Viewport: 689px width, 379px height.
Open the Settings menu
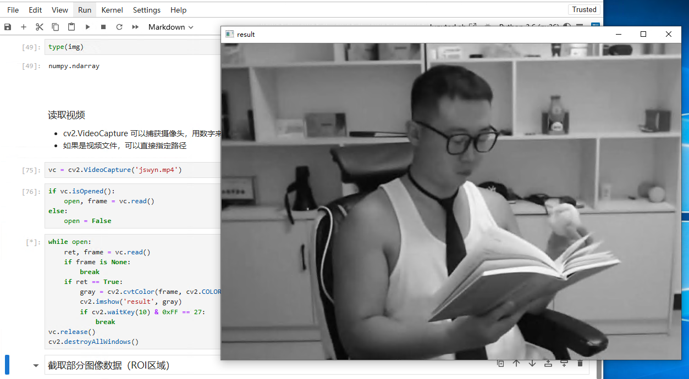coord(147,10)
